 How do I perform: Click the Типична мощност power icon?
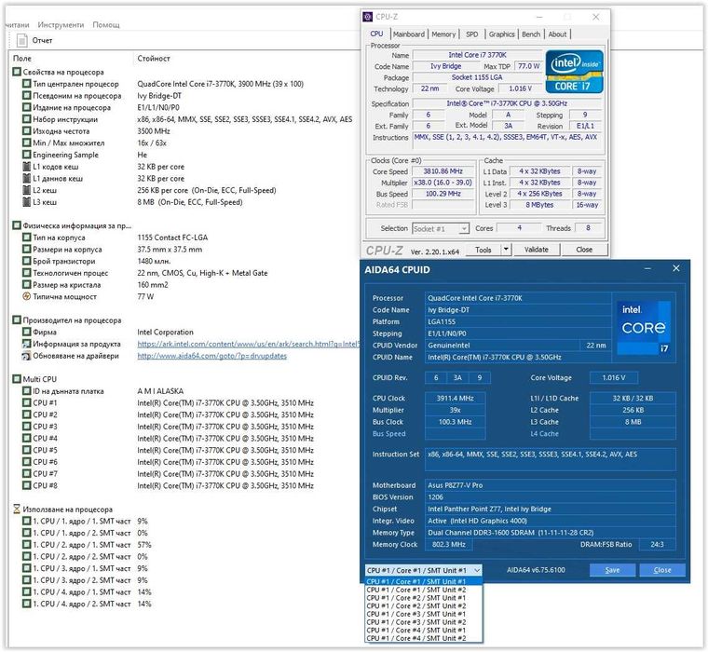tap(27, 296)
